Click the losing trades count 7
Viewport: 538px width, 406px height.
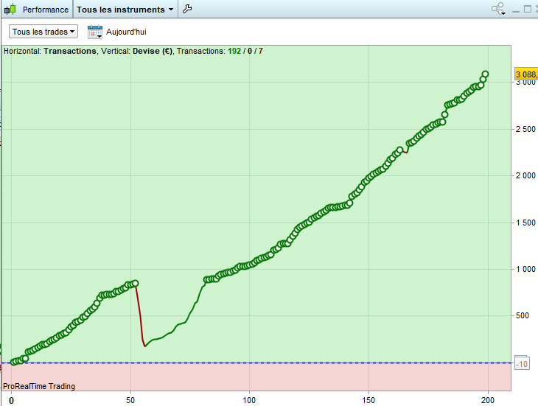click(261, 51)
